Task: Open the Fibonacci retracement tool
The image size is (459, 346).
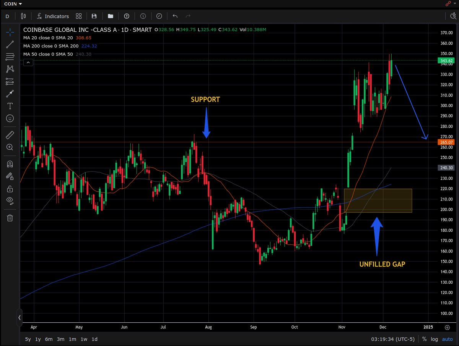Action: click(10, 57)
